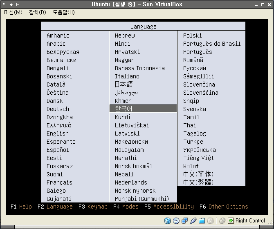The height and width of the screenshot is (229, 274).
Task: Select Kurdî language
Action: (x=123, y=117)
